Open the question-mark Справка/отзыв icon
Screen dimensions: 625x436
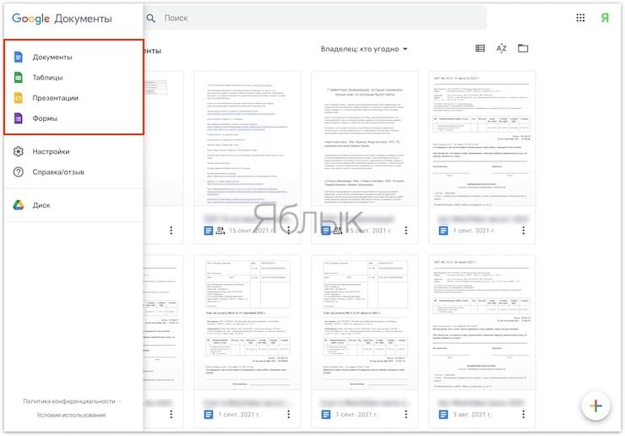tap(19, 172)
